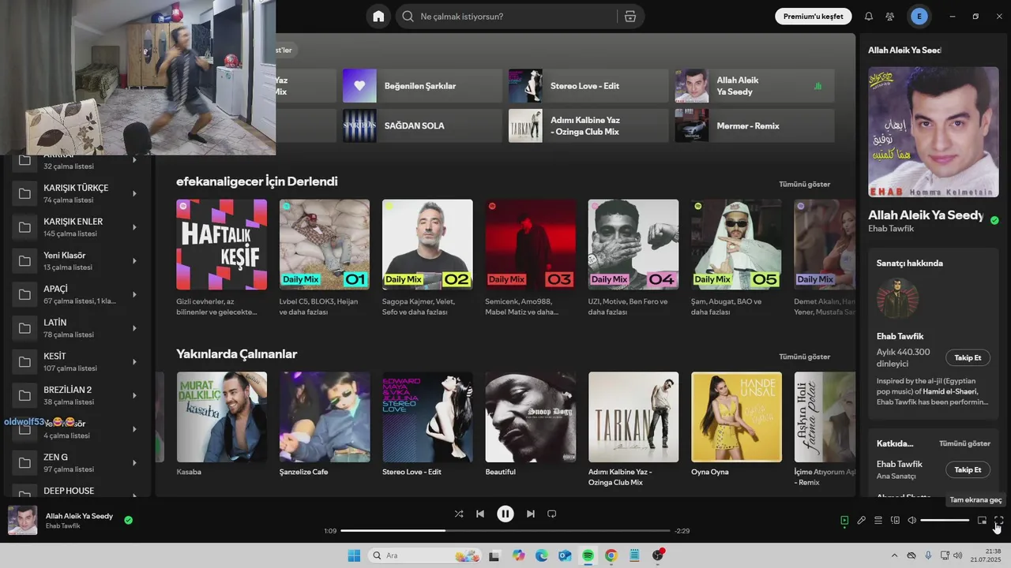Click Takip Et in Katkıda bulunanlar card
The height and width of the screenshot is (568, 1011).
(968, 469)
